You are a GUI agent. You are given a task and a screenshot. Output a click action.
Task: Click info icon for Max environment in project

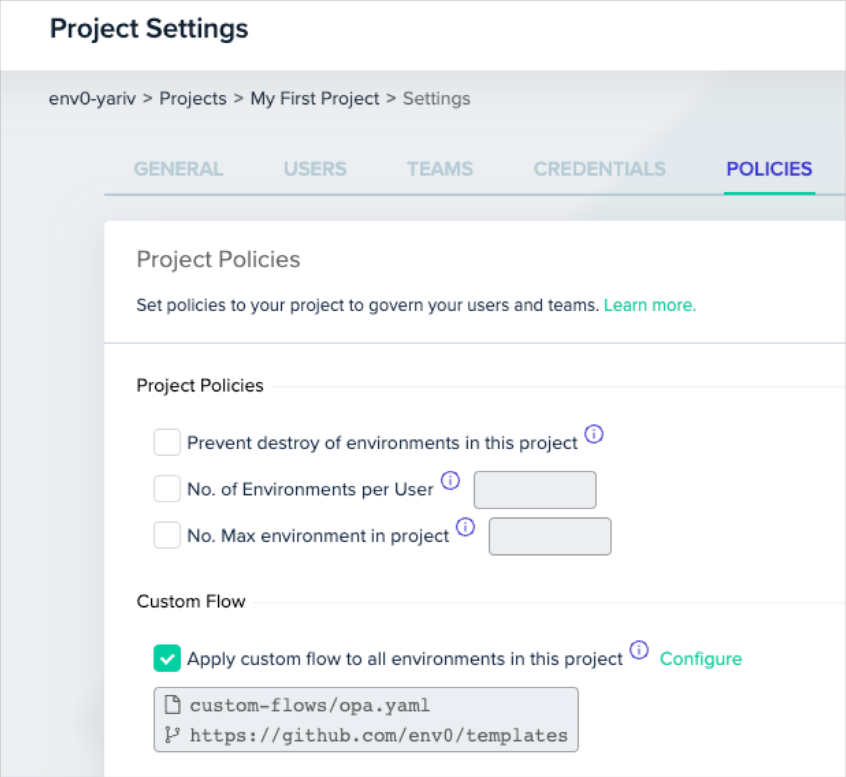[x=465, y=527]
